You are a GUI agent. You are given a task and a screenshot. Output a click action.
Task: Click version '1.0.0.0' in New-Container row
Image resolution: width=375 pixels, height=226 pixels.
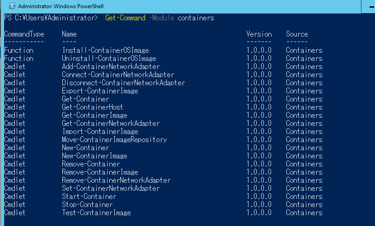[259, 148]
